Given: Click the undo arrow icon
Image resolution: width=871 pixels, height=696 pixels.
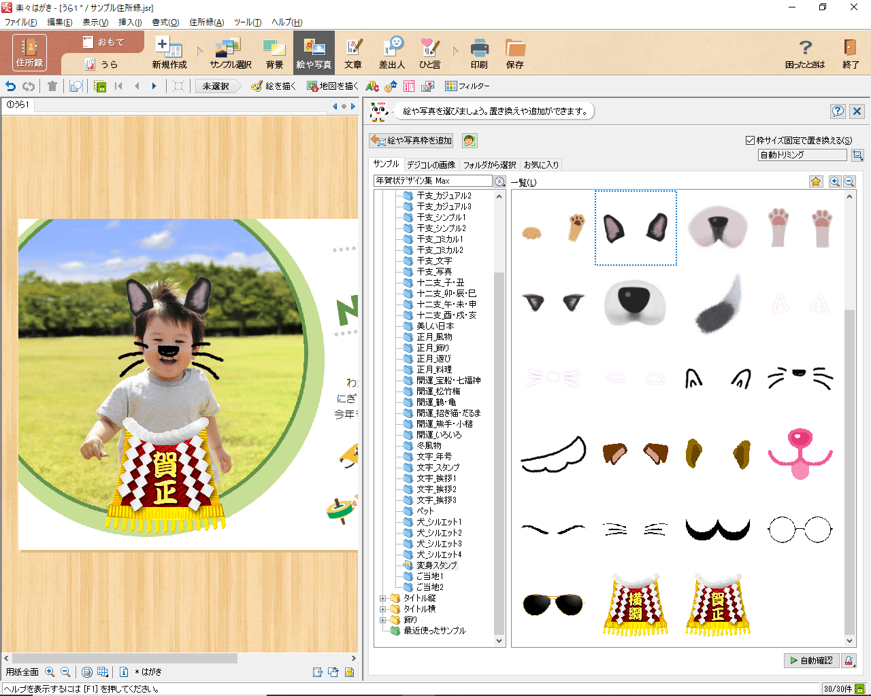Looking at the screenshot, I should (11, 86).
